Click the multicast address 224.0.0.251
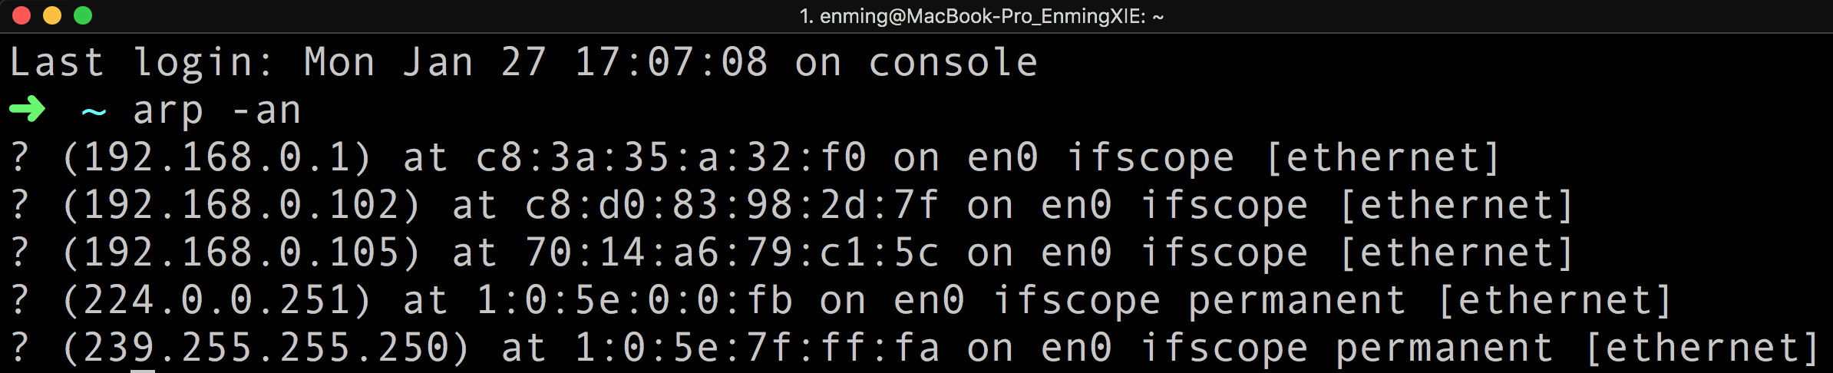Screen dimensions: 1833x373 (216, 300)
